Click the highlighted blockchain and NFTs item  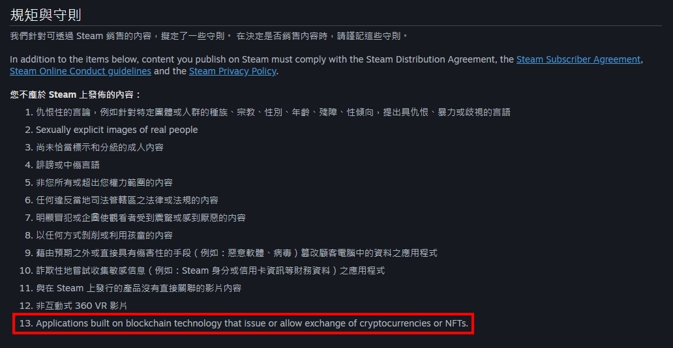(x=252, y=324)
